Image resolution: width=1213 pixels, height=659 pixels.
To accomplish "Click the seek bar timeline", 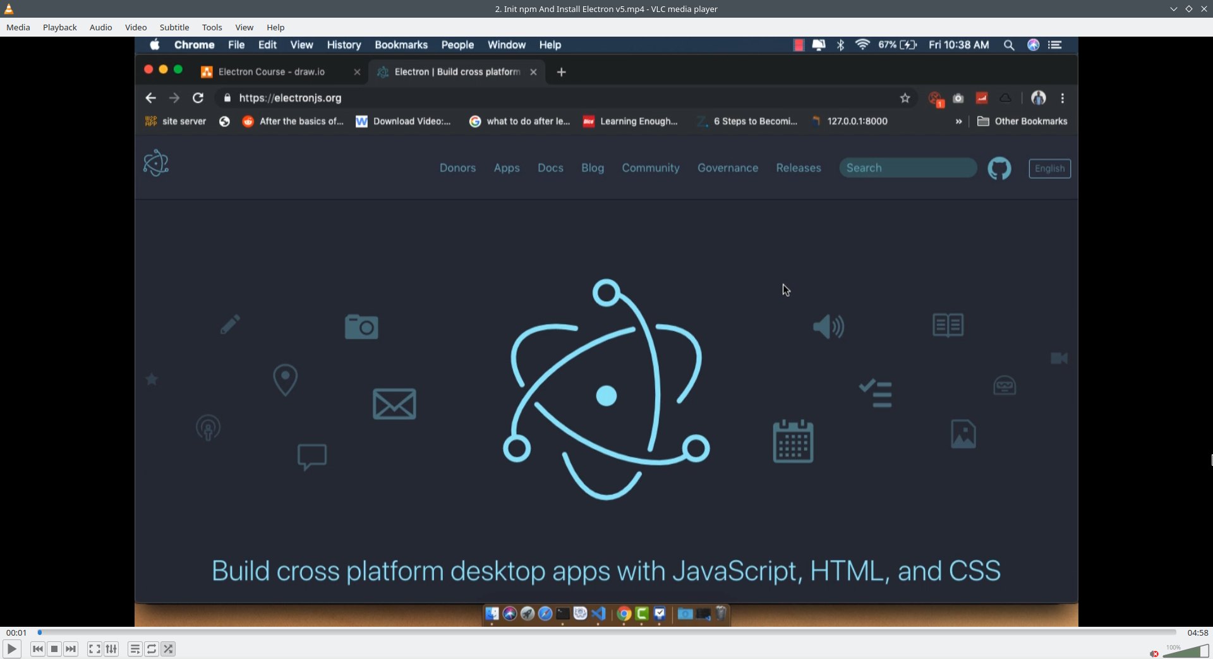I will click(x=606, y=632).
